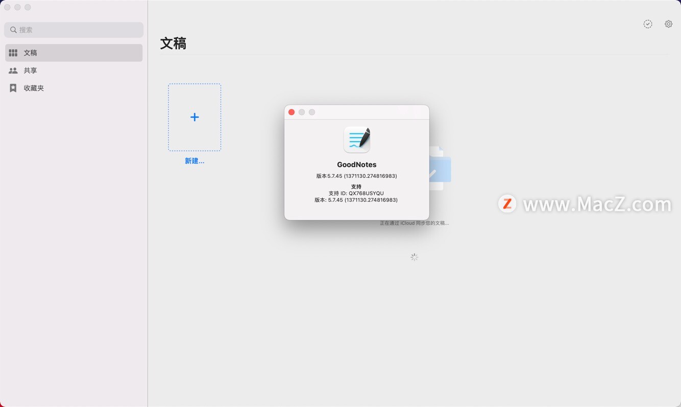Open the 收藏夹 section
The height and width of the screenshot is (407, 681).
74,88
